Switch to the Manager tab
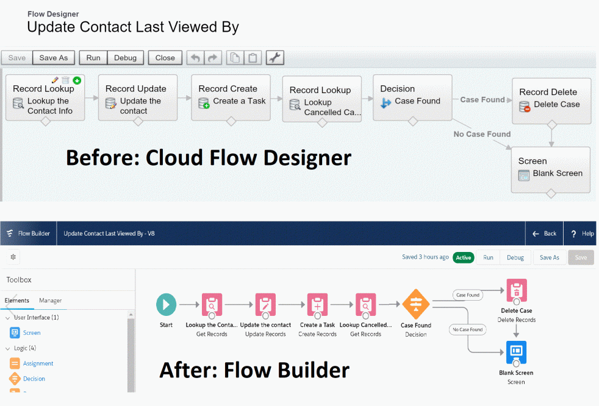The image size is (599, 406). click(x=50, y=300)
